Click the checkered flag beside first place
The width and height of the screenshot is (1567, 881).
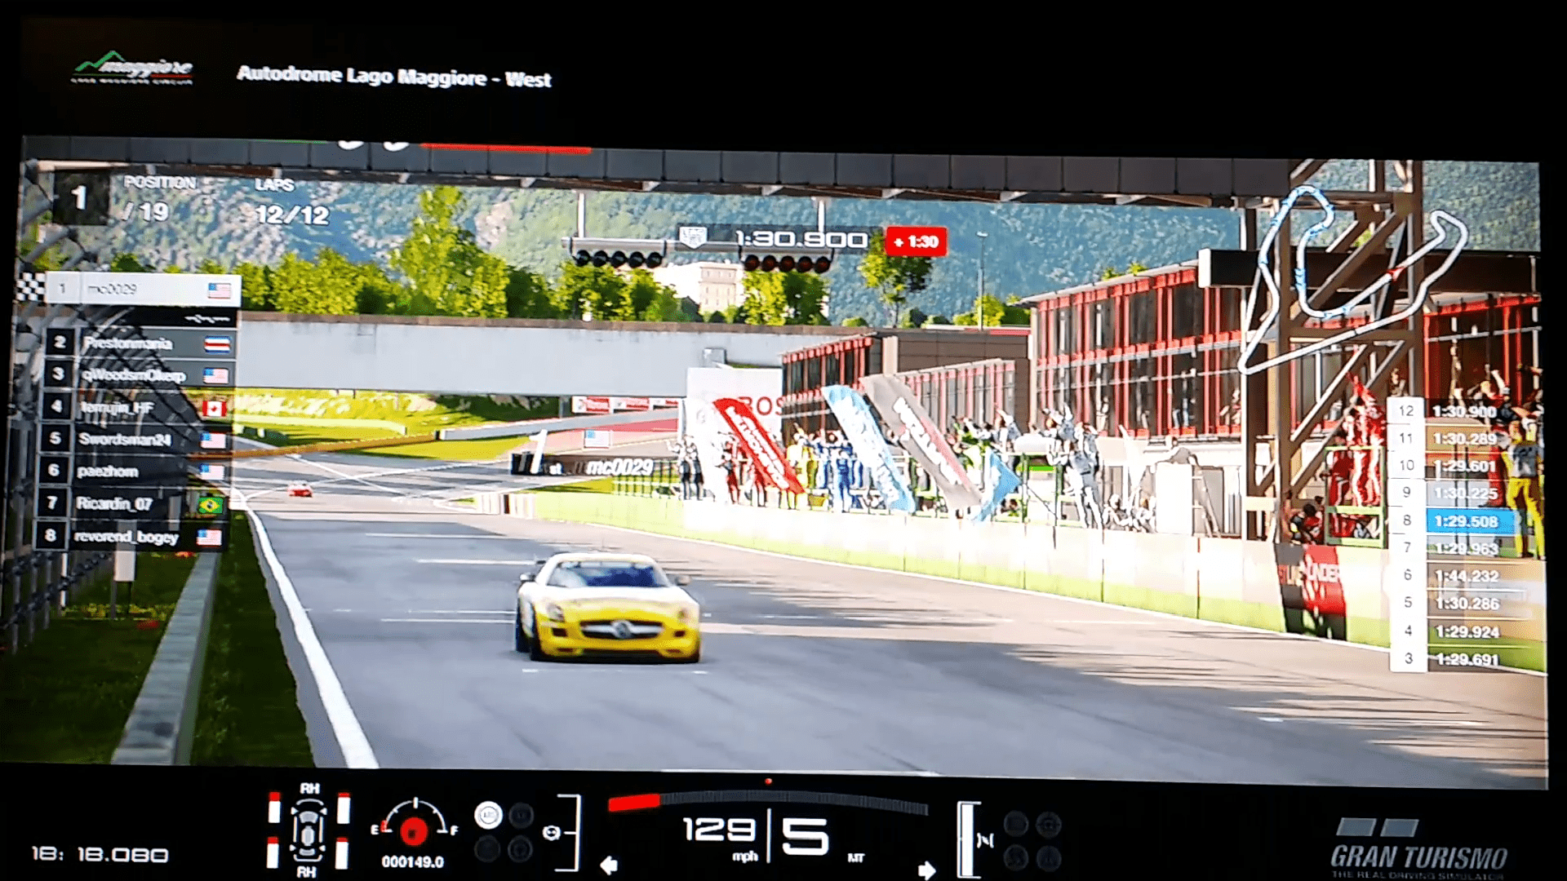coord(30,287)
